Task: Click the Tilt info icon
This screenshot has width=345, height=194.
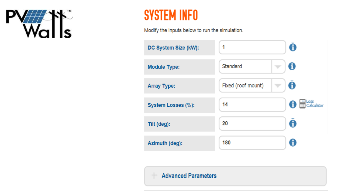Action: tap(293, 124)
